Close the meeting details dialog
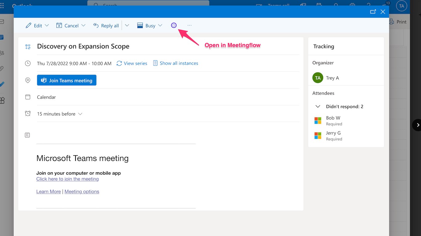 [383, 12]
